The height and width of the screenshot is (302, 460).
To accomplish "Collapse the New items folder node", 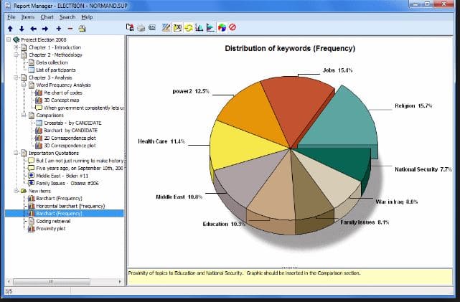I will [x=16, y=191].
